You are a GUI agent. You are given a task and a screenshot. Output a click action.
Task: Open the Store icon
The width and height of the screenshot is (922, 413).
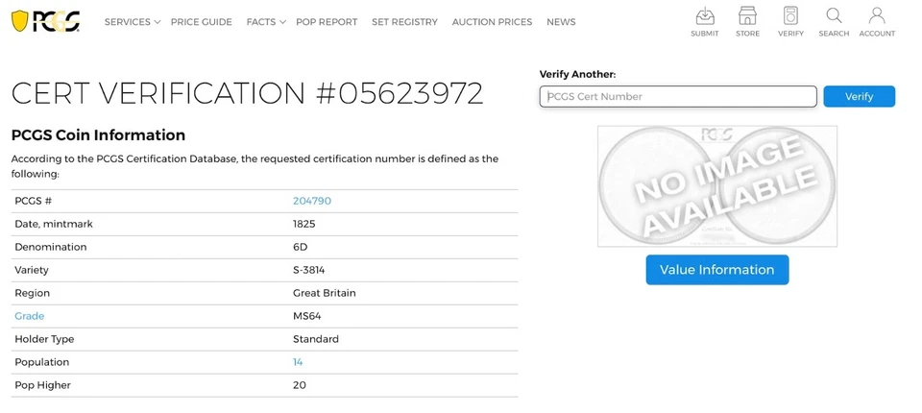coord(747,21)
